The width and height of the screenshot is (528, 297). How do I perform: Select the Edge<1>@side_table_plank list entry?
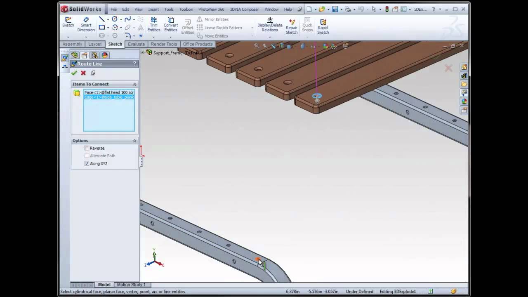pyautogui.click(x=109, y=97)
